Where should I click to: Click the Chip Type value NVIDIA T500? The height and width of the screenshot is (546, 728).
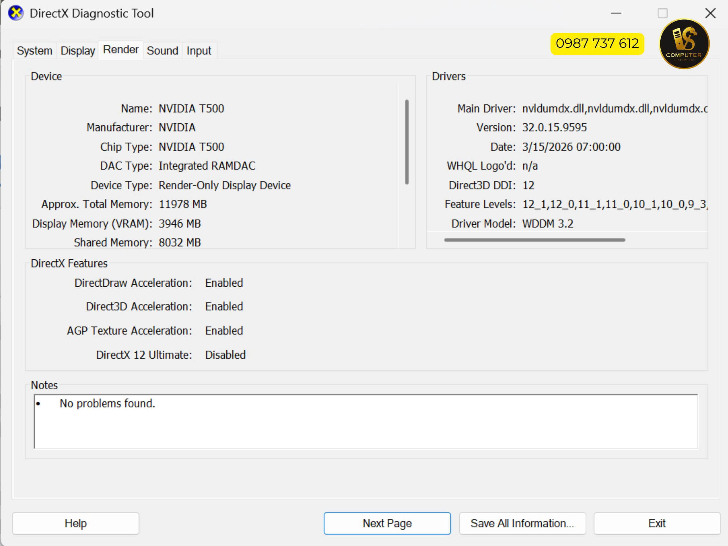pyautogui.click(x=191, y=147)
